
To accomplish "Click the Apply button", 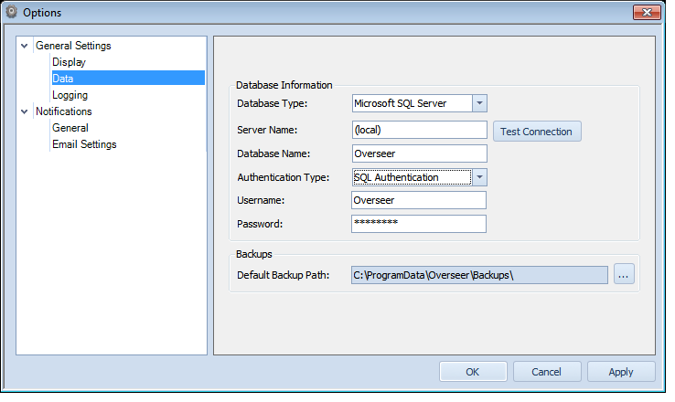I will pyautogui.click(x=621, y=372).
